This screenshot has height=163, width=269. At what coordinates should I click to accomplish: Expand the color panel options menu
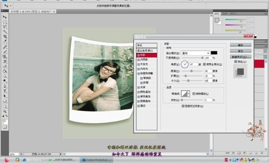265,13
